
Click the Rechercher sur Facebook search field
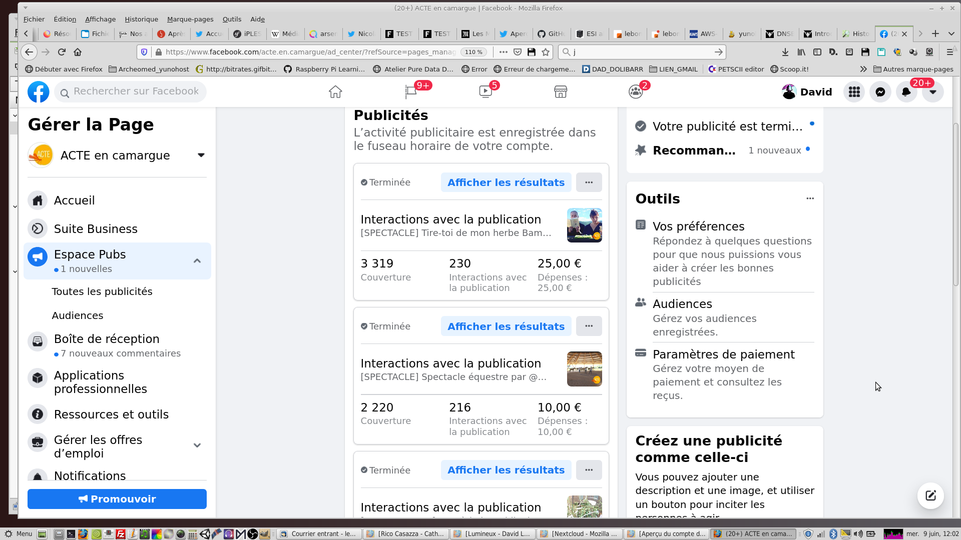136,91
